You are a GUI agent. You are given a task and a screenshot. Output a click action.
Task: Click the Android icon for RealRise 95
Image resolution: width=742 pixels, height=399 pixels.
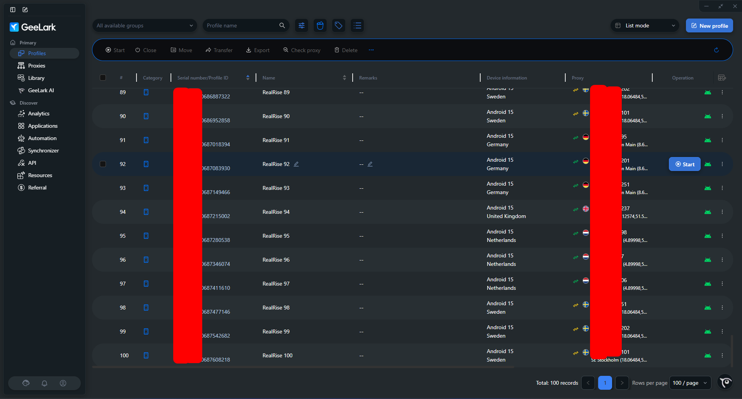[708, 236]
